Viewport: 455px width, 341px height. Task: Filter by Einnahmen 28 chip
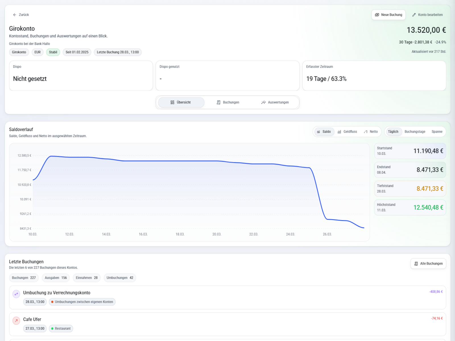(86, 278)
